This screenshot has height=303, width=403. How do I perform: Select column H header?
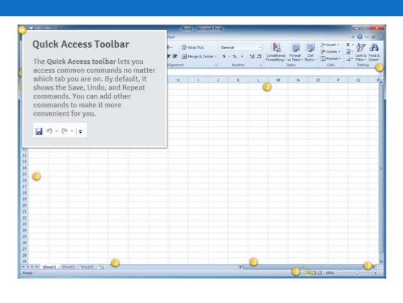tap(178, 80)
